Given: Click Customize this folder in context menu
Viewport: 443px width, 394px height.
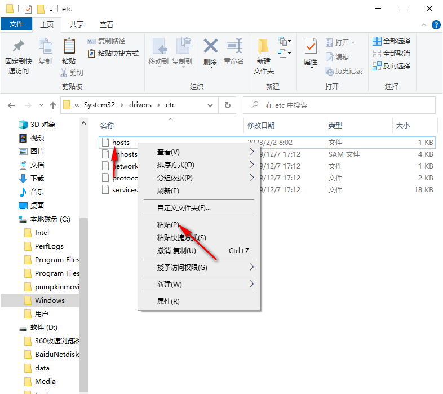Looking at the screenshot, I should [x=199, y=208].
